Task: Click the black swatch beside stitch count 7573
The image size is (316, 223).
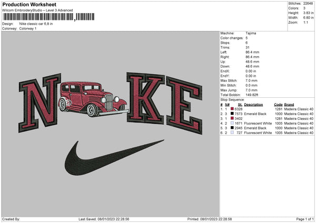Action: point(232,114)
